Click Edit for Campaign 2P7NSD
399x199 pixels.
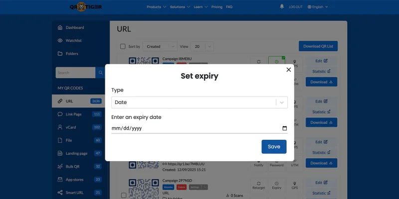click(x=321, y=183)
